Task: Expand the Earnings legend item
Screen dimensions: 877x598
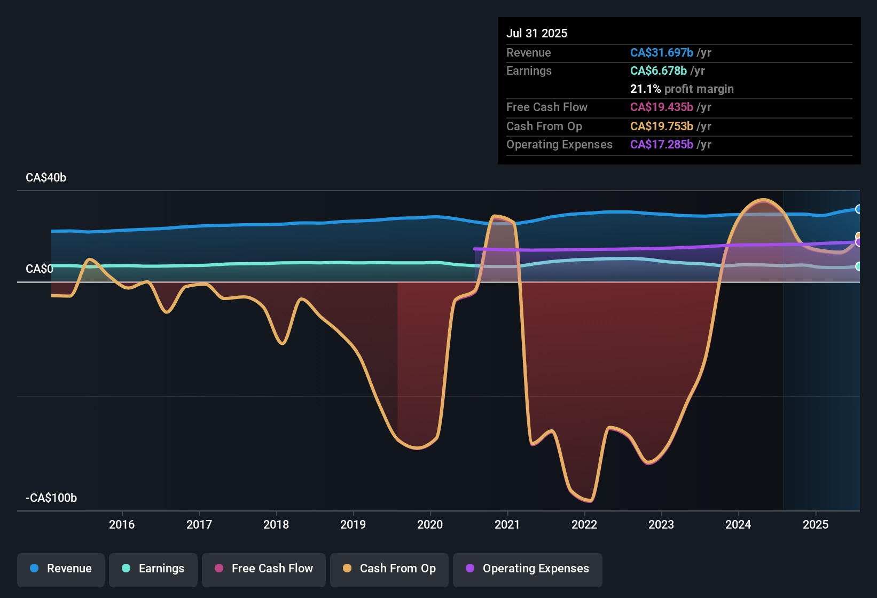Action: click(x=153, y=569)
